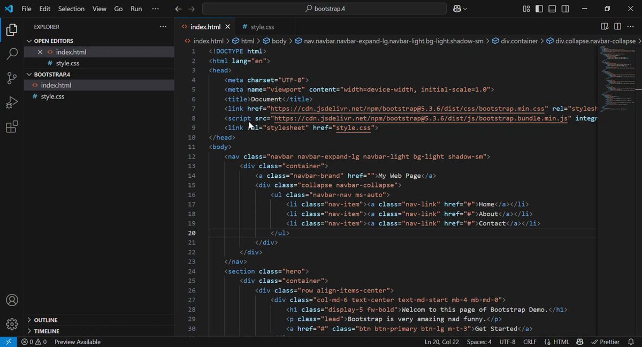Open the Copilot chat icon in title bar
This screenshot has height=347, width=642.
(456, 9)
